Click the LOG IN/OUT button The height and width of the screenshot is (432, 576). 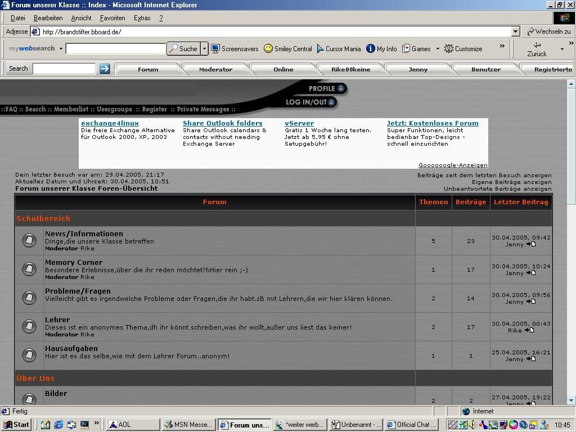pyautogui.click(x=310, y=102)
